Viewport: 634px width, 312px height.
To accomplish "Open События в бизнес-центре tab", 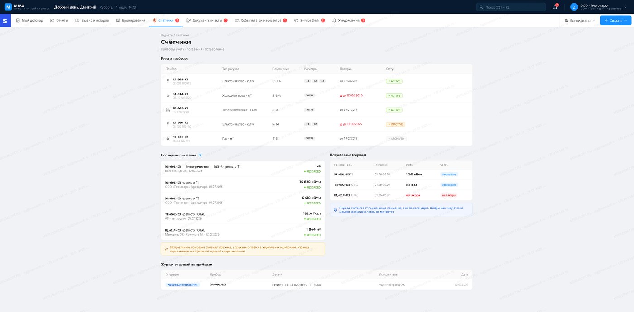I will tap(261, 20).
